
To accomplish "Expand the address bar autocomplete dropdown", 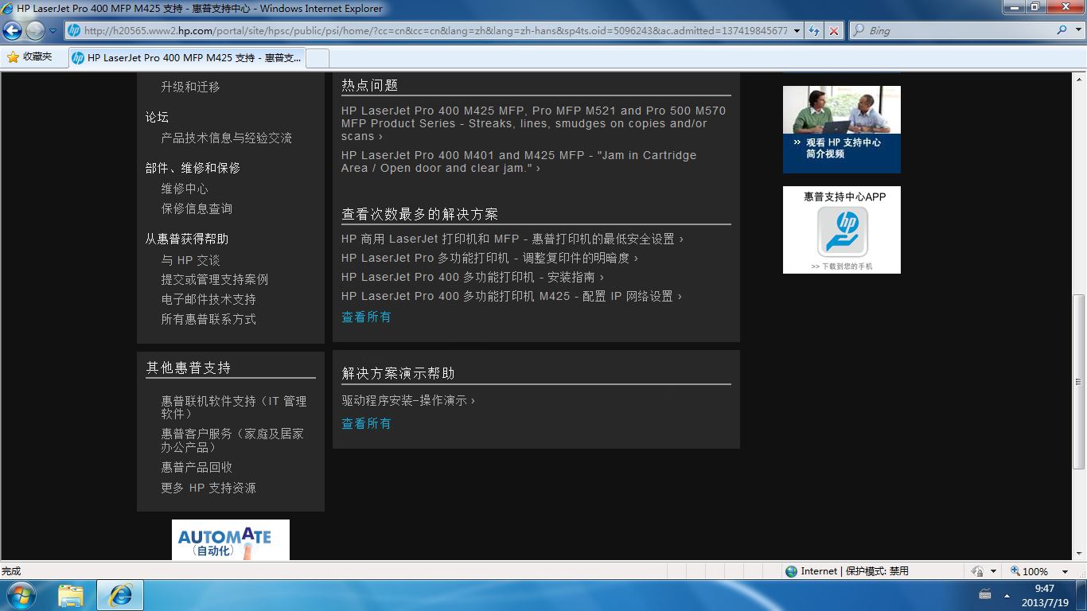I will (797, 31).
